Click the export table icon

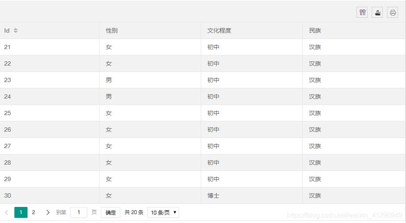pyautogui.click(x=377, y=12)
